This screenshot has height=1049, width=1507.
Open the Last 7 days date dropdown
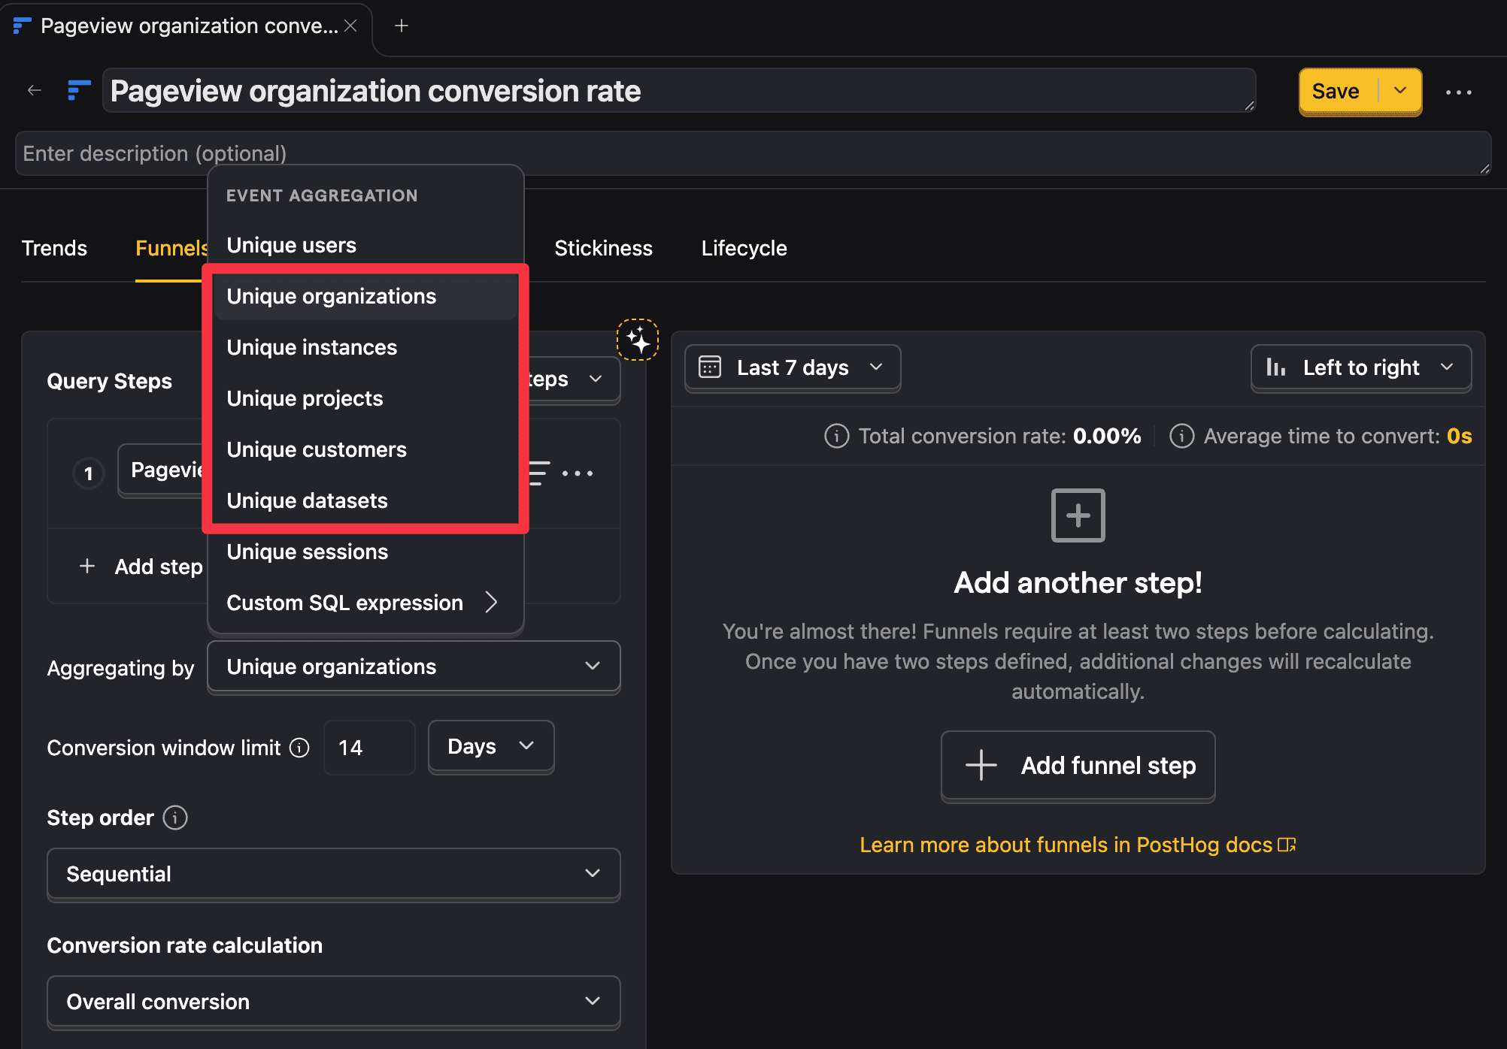pos(792,367)
